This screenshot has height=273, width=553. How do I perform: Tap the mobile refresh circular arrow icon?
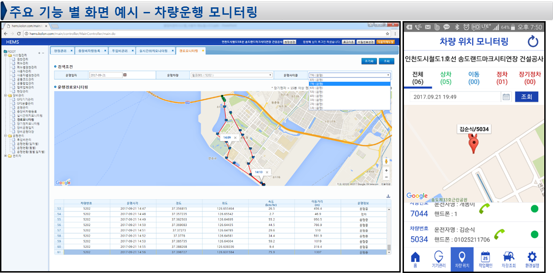click(x=533, y=42)
